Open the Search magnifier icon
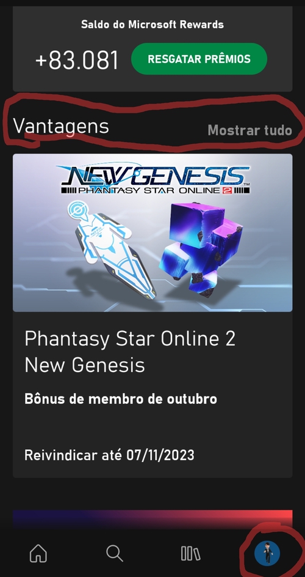Image resolution: width=305 pixels, height=577 pixels. coord(115,553)
